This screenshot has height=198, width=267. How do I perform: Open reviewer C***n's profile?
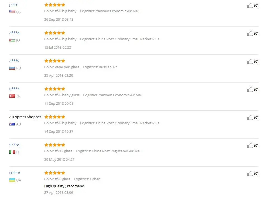pyautogui.click(x=14, y=89)
